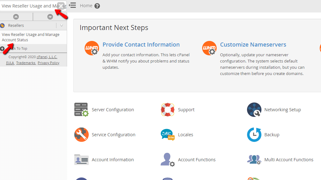Screen dimensions: 321x180
Task: Click the Home breadcrumb
Action: pyautogui.click(x=86, y=6)
